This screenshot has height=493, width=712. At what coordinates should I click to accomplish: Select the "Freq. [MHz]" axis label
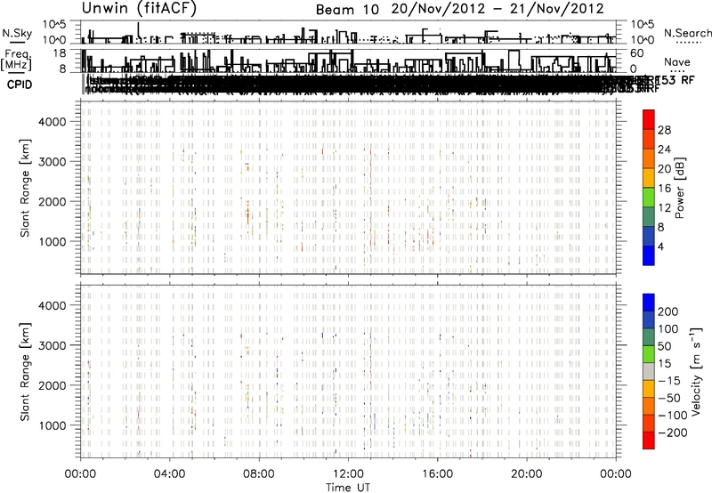click(x=16, y=61)
